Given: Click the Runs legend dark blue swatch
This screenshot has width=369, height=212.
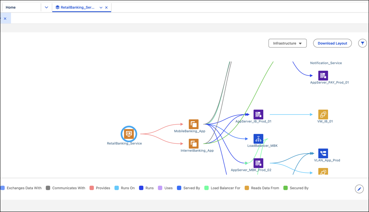Looking at the screenshot, I should click(x=141, y=188).
